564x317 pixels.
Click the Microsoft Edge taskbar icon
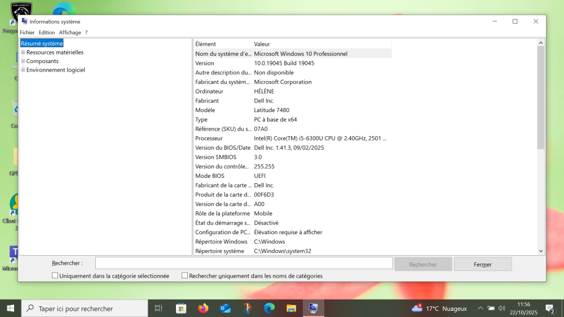tap(269, 308)
